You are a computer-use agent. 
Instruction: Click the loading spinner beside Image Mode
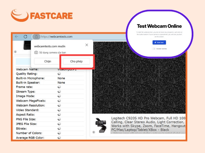tap(59, 96)
